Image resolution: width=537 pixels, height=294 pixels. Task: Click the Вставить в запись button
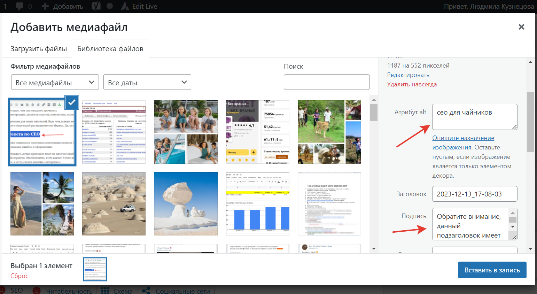pos(492,270)
